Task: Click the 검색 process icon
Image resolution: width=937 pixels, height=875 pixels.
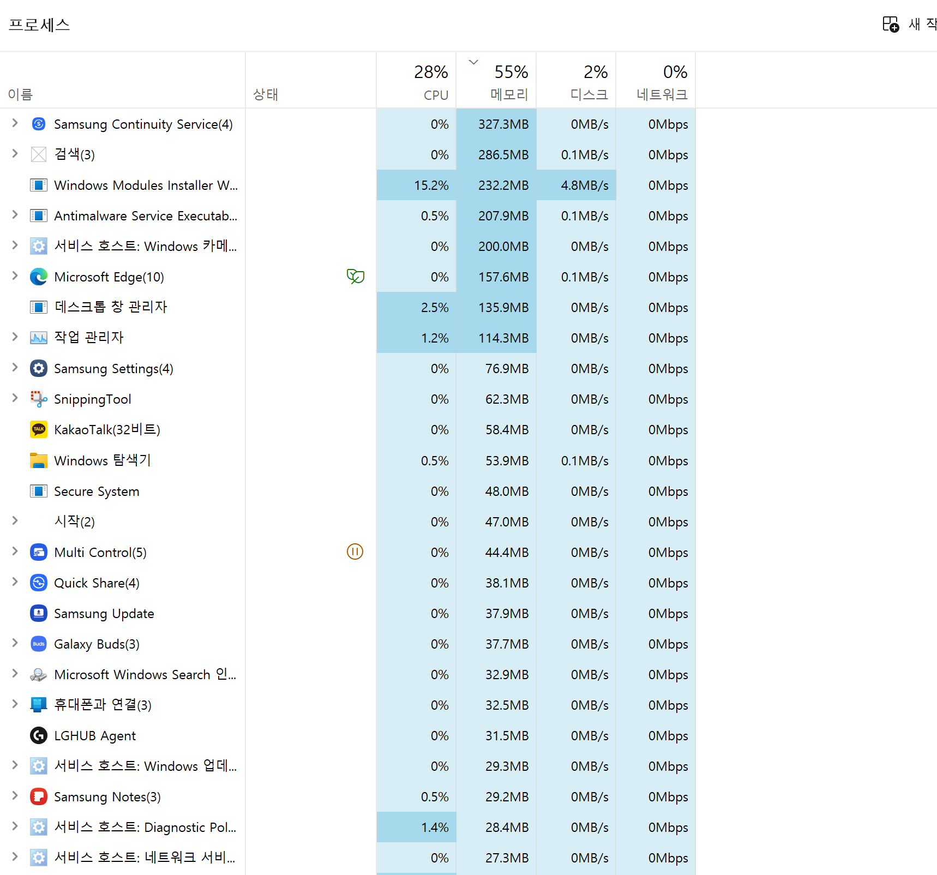Action: [x=38, y=154]
